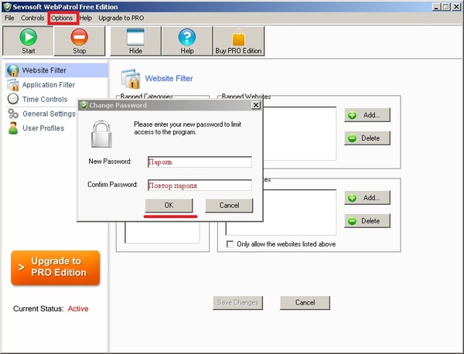Open the Options menu
This screenshot has height=354, width=464.
click(x=62, y=17)
